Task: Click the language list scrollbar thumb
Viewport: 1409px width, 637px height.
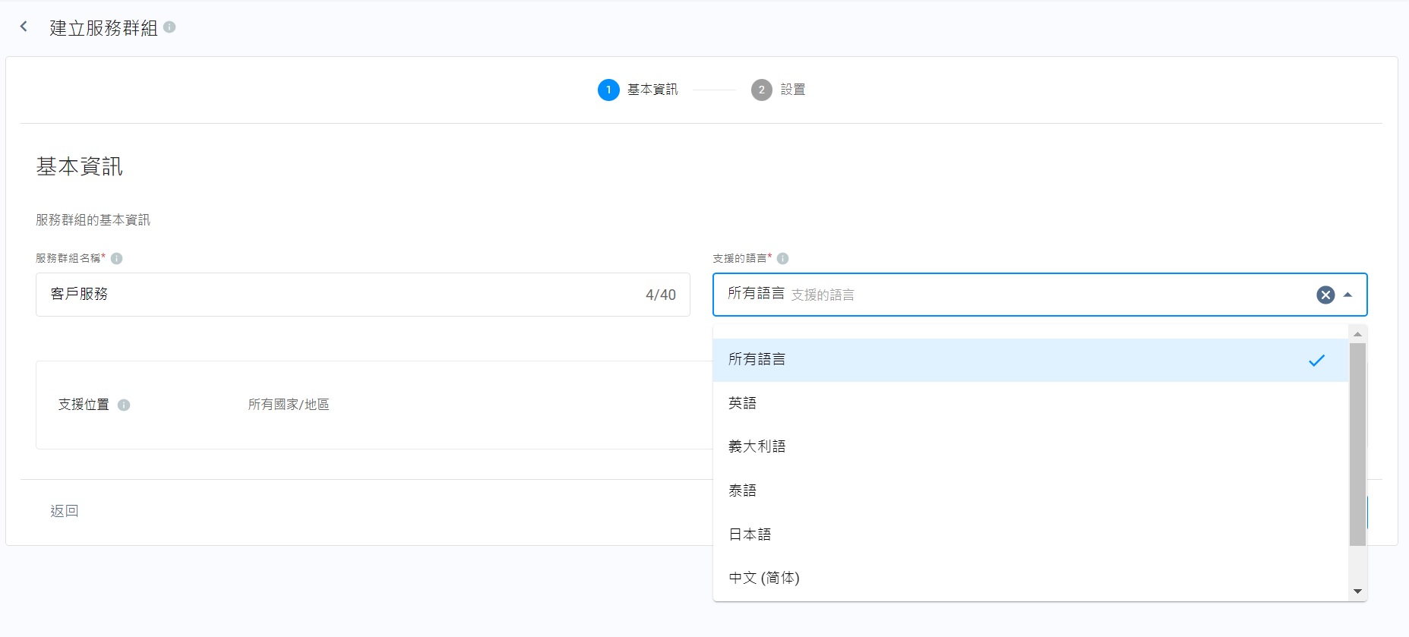Action: pyautogui.click(x=1357, y=444)
